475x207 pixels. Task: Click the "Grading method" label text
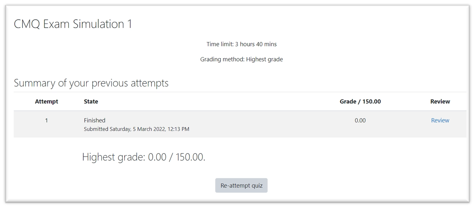click(x=222, y=59)
